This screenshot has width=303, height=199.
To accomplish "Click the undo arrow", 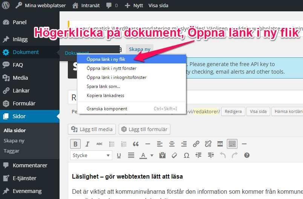I will pos(223,155).
